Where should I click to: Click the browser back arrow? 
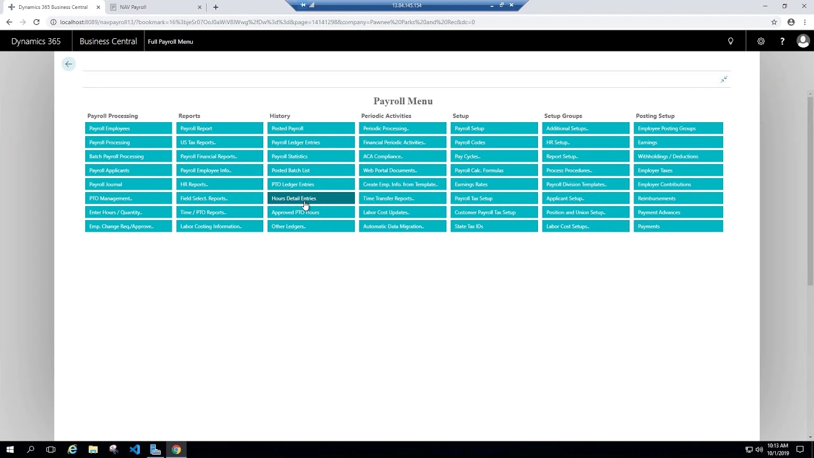[x=9, y=22]
